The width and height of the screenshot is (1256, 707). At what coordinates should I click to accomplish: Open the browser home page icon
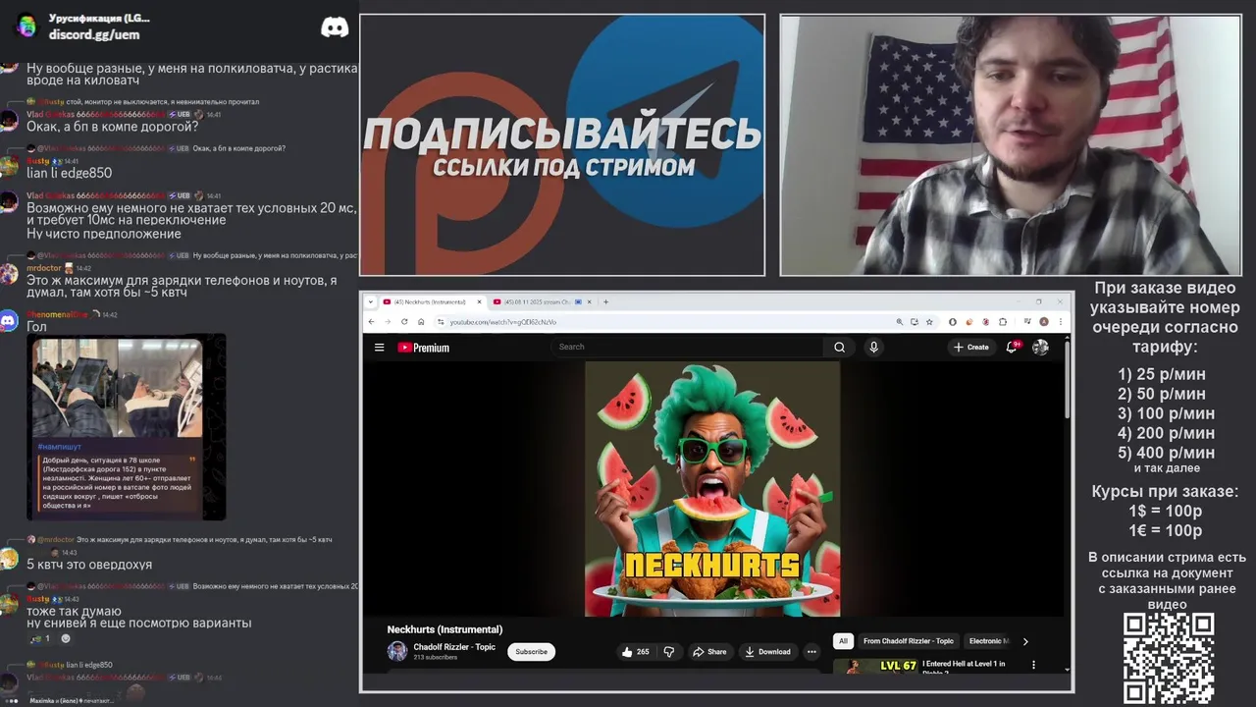(x=421, y=322)
